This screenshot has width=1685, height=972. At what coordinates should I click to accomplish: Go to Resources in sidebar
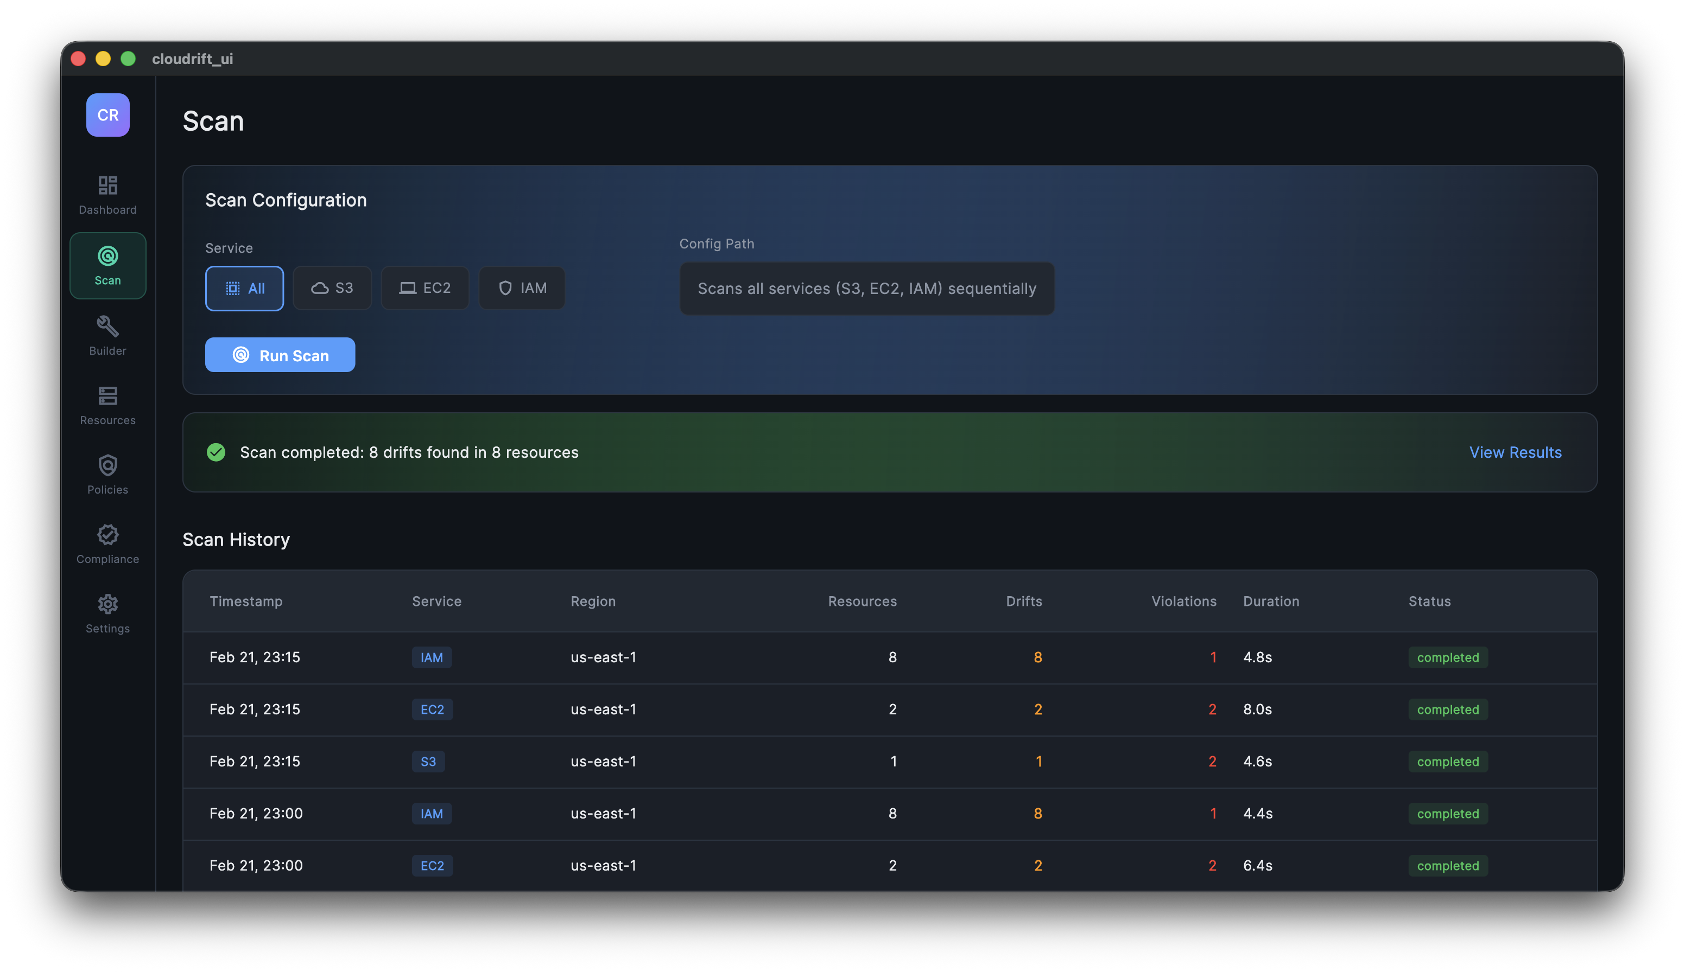click(107, 405)
